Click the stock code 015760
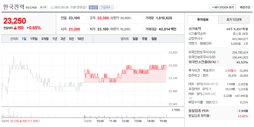The height and width of the screenshot is (127, 254). (31, 8)
